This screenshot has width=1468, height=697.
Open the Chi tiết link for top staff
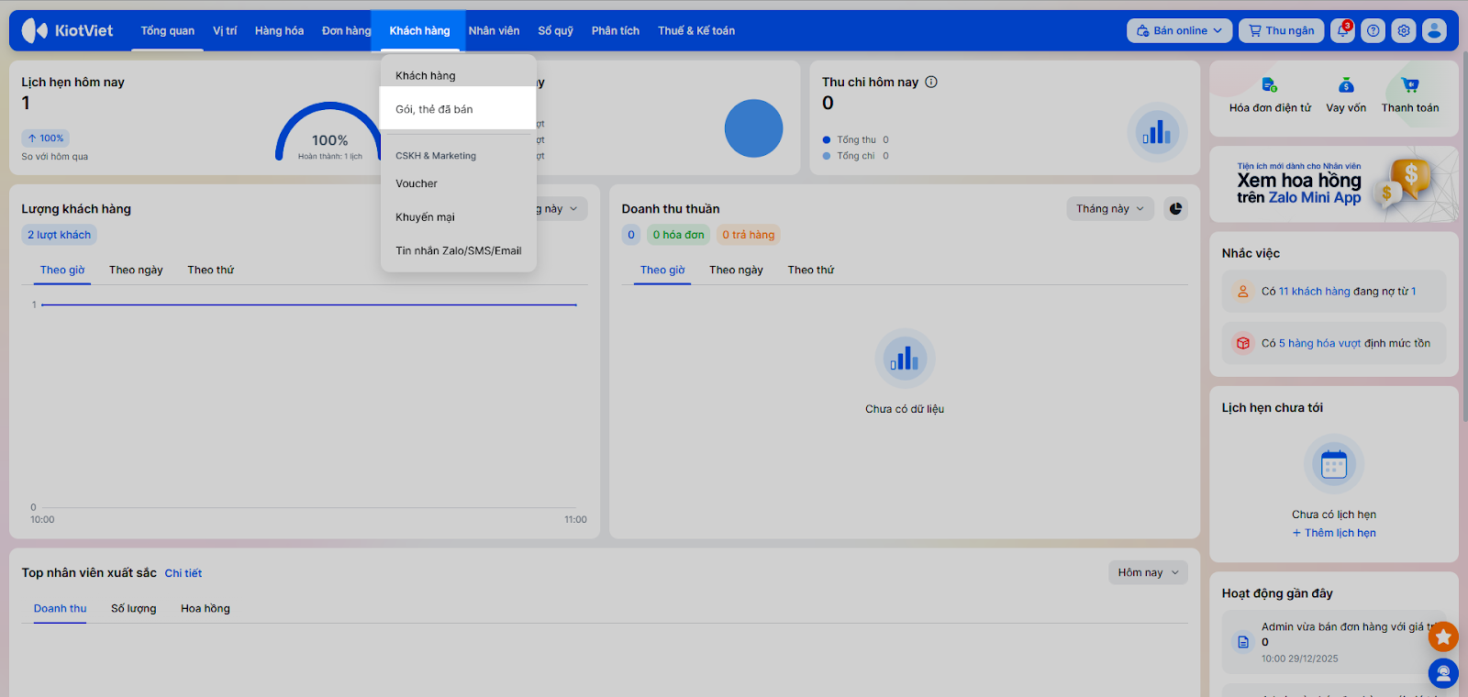point(183,573)
